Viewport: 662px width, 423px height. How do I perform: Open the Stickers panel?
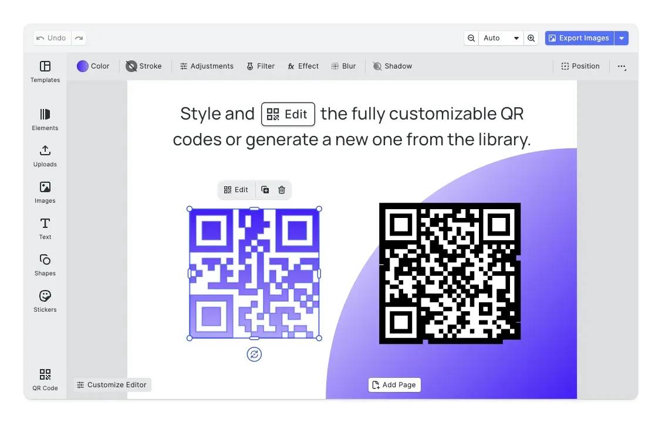pos(45,301)
